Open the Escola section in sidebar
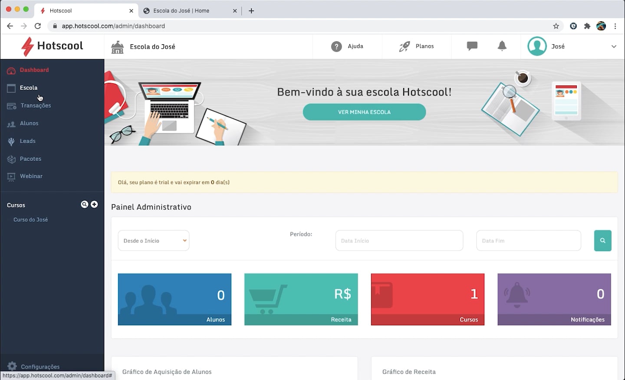This screenshot has height=380, width=625. (29, 88)
